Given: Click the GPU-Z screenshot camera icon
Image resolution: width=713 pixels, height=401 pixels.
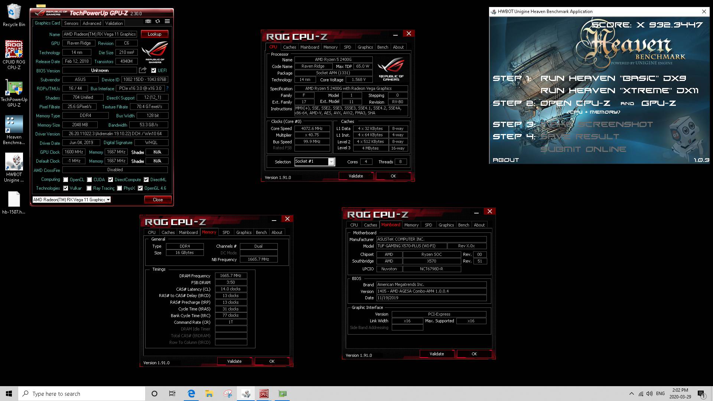Looking at the screenshot, I should 148,22.
